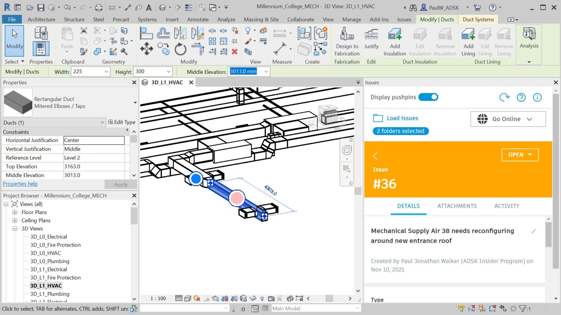Toggle the Sun Path on the view control bar
561x315 pixels.
click(196, 298)
